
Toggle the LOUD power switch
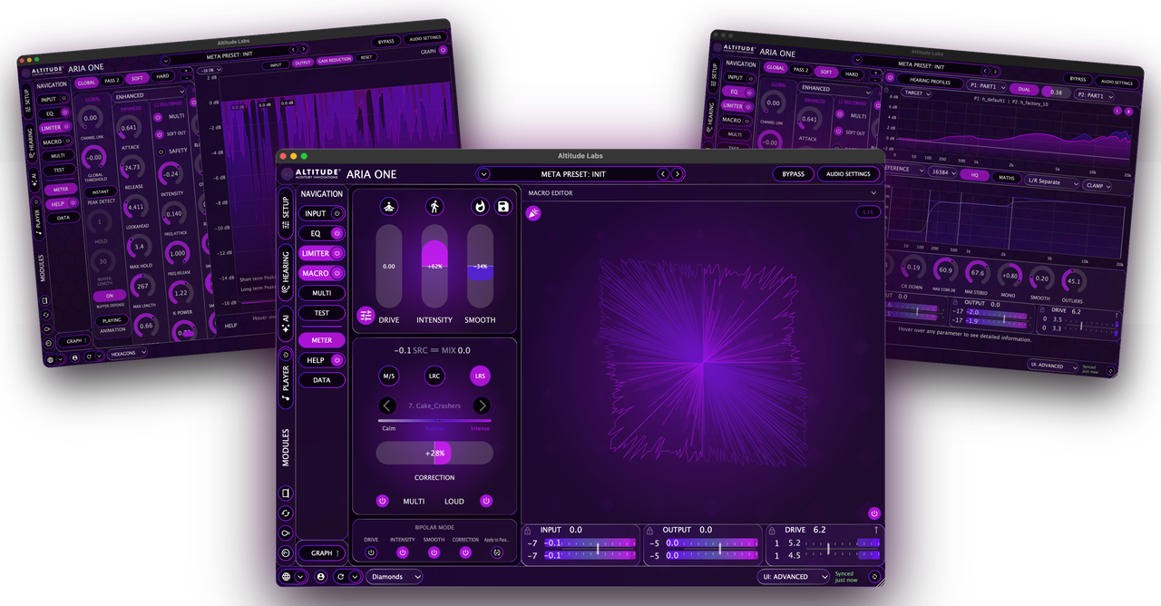(x=486, y=501)
